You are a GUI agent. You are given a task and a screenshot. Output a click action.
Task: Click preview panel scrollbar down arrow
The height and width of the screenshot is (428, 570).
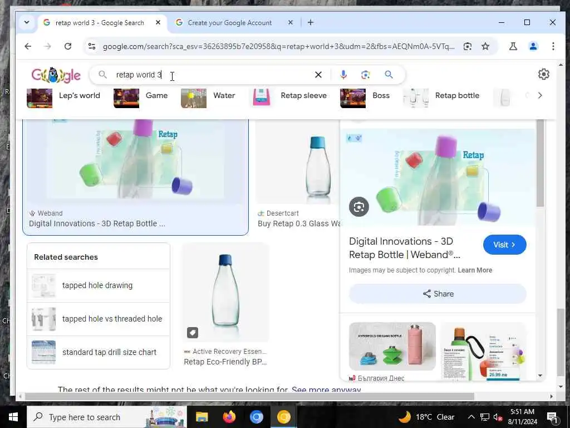tap(540, 376)
